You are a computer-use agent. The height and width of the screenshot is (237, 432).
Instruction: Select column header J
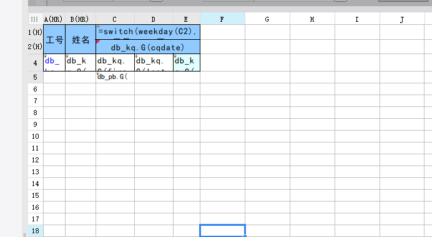pos(402,19)
